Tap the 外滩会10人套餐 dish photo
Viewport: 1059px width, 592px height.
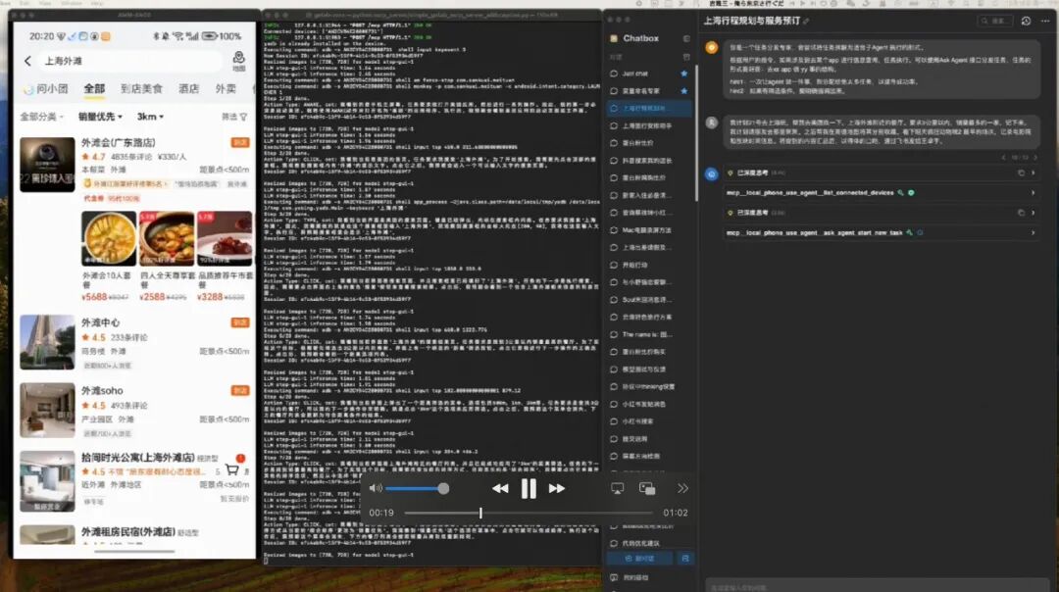tap(109, 238)
